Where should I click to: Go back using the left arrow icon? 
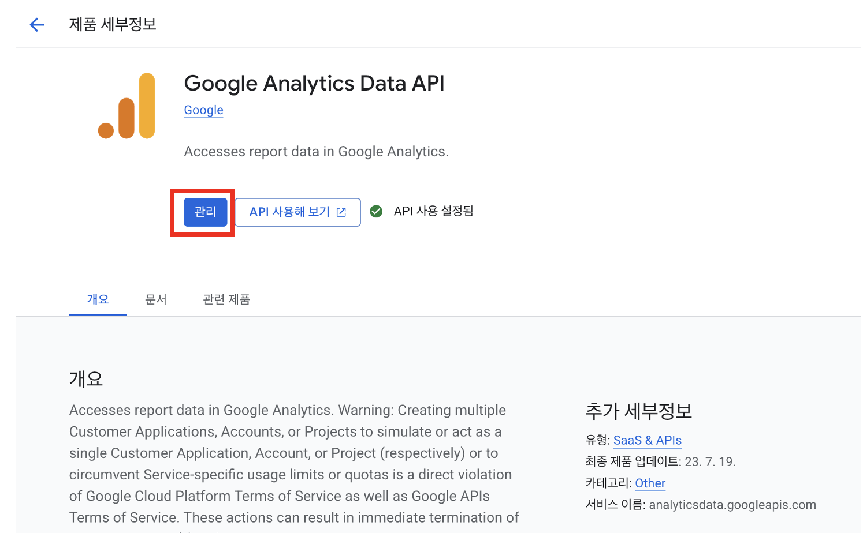tap(37, 24)
